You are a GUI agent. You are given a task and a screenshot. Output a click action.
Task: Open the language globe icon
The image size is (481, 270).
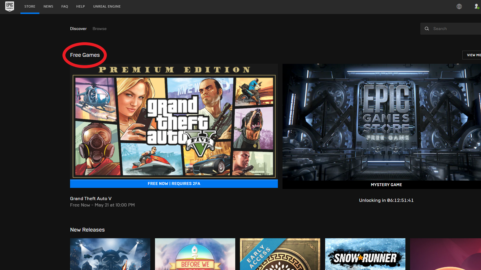click(x=459, y=6)
